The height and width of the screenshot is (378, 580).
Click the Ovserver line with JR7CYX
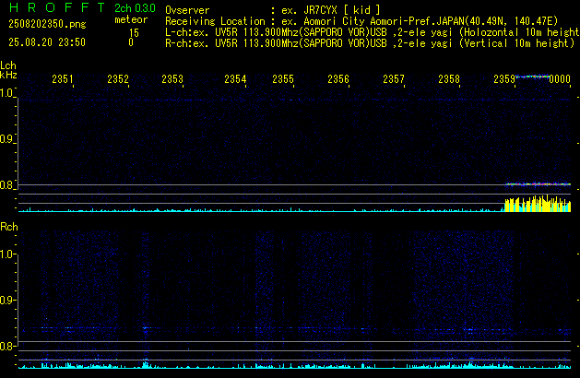click(x=273, y=10)
